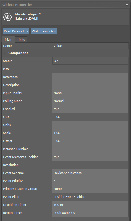Click the Read Parameters button
131x221 pixels.
tap(16, 31)
